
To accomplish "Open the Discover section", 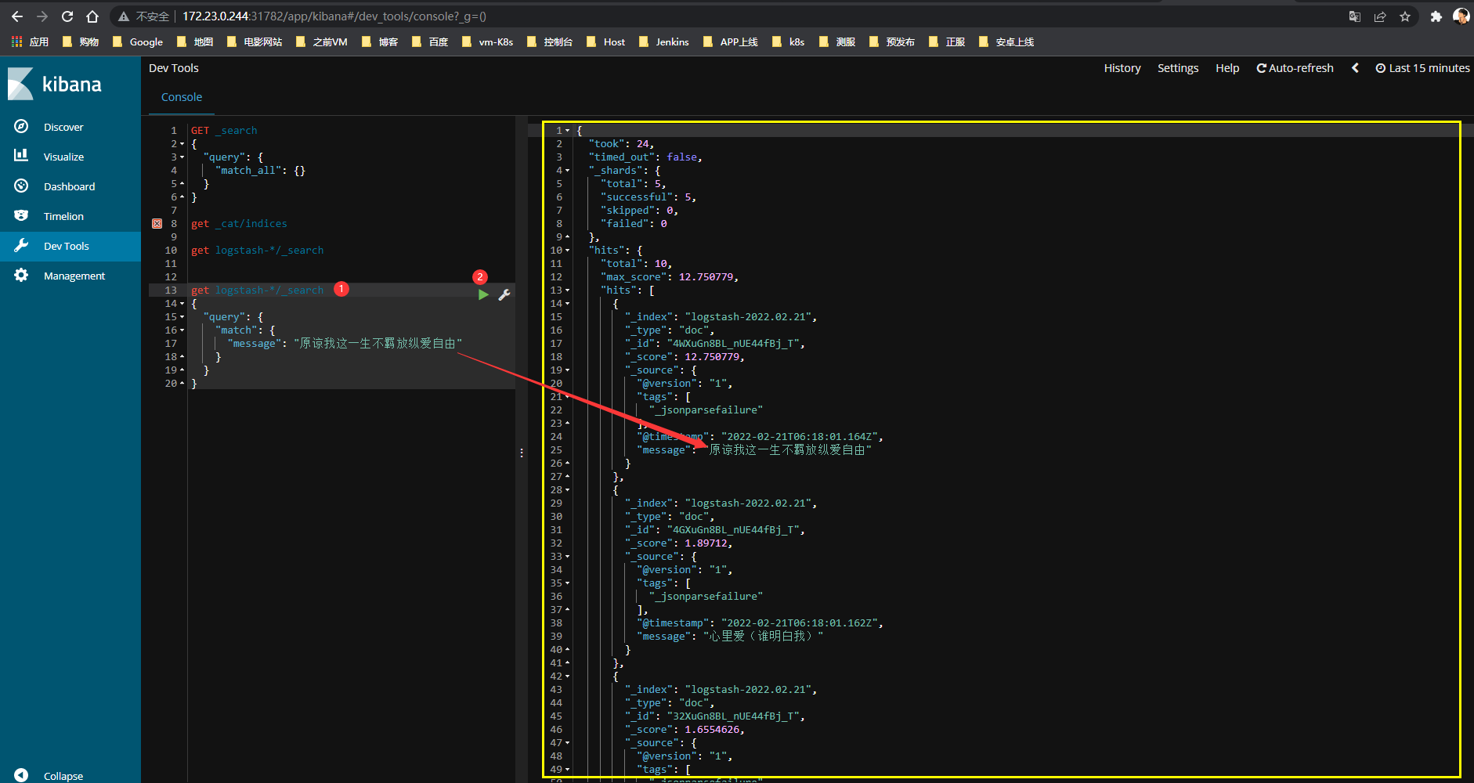I will (63, 127).
